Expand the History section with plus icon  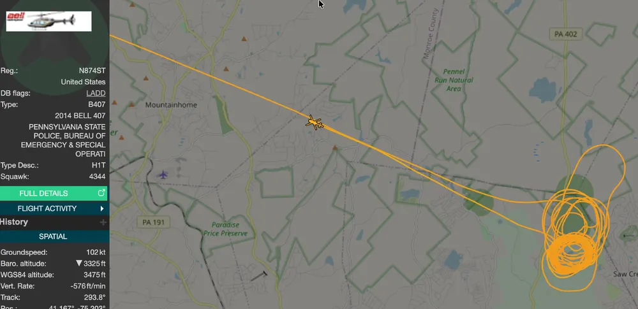(103, 222)
